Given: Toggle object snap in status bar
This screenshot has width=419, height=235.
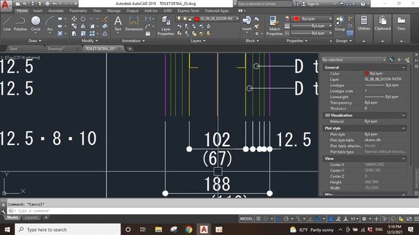Looking at the screenshot, I should point(318,219).
